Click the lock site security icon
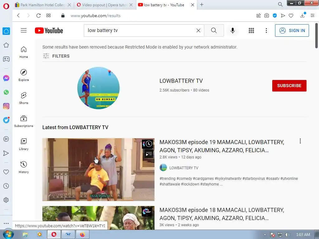Screen dimensions: 319x239 (x=63, y=16)
